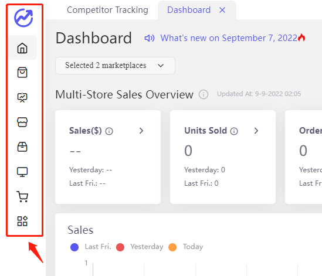Screen dimensions: 322x276
Task: Select the monitor screen sidebar icon
Action: [x=22, y=172]
